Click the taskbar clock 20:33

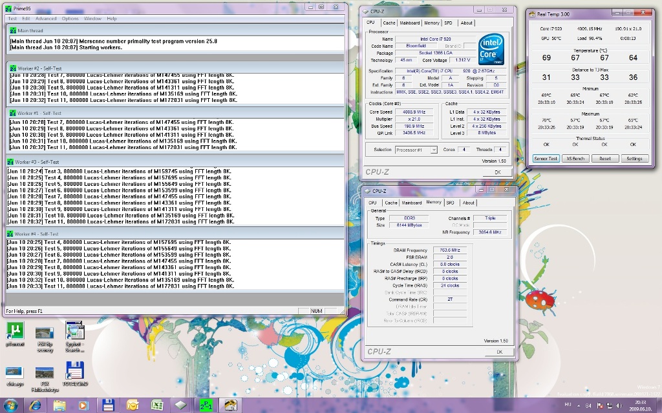[641, 405]
